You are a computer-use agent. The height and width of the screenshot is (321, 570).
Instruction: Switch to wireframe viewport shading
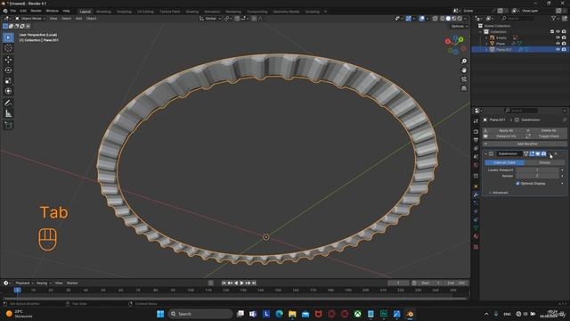pyautogui.click(x=442, y=18)
